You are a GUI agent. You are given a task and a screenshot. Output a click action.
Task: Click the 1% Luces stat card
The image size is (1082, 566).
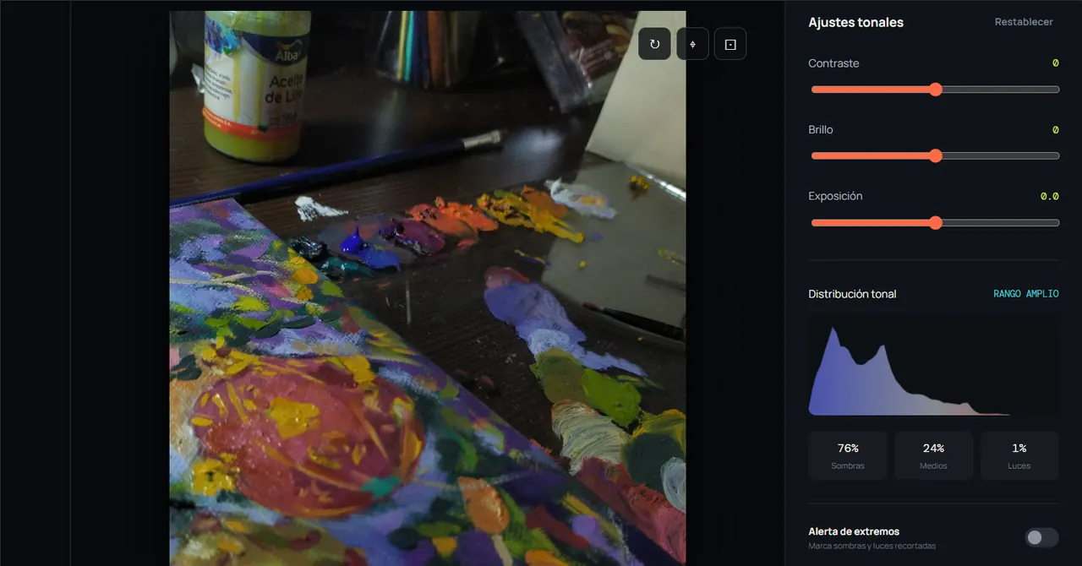tap(1019, 456)
